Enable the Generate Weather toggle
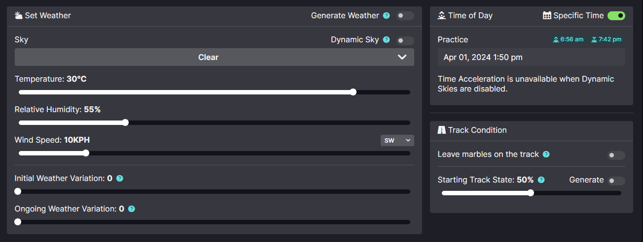The width and height of the screenshot is (643, 242). click(405, 16)
